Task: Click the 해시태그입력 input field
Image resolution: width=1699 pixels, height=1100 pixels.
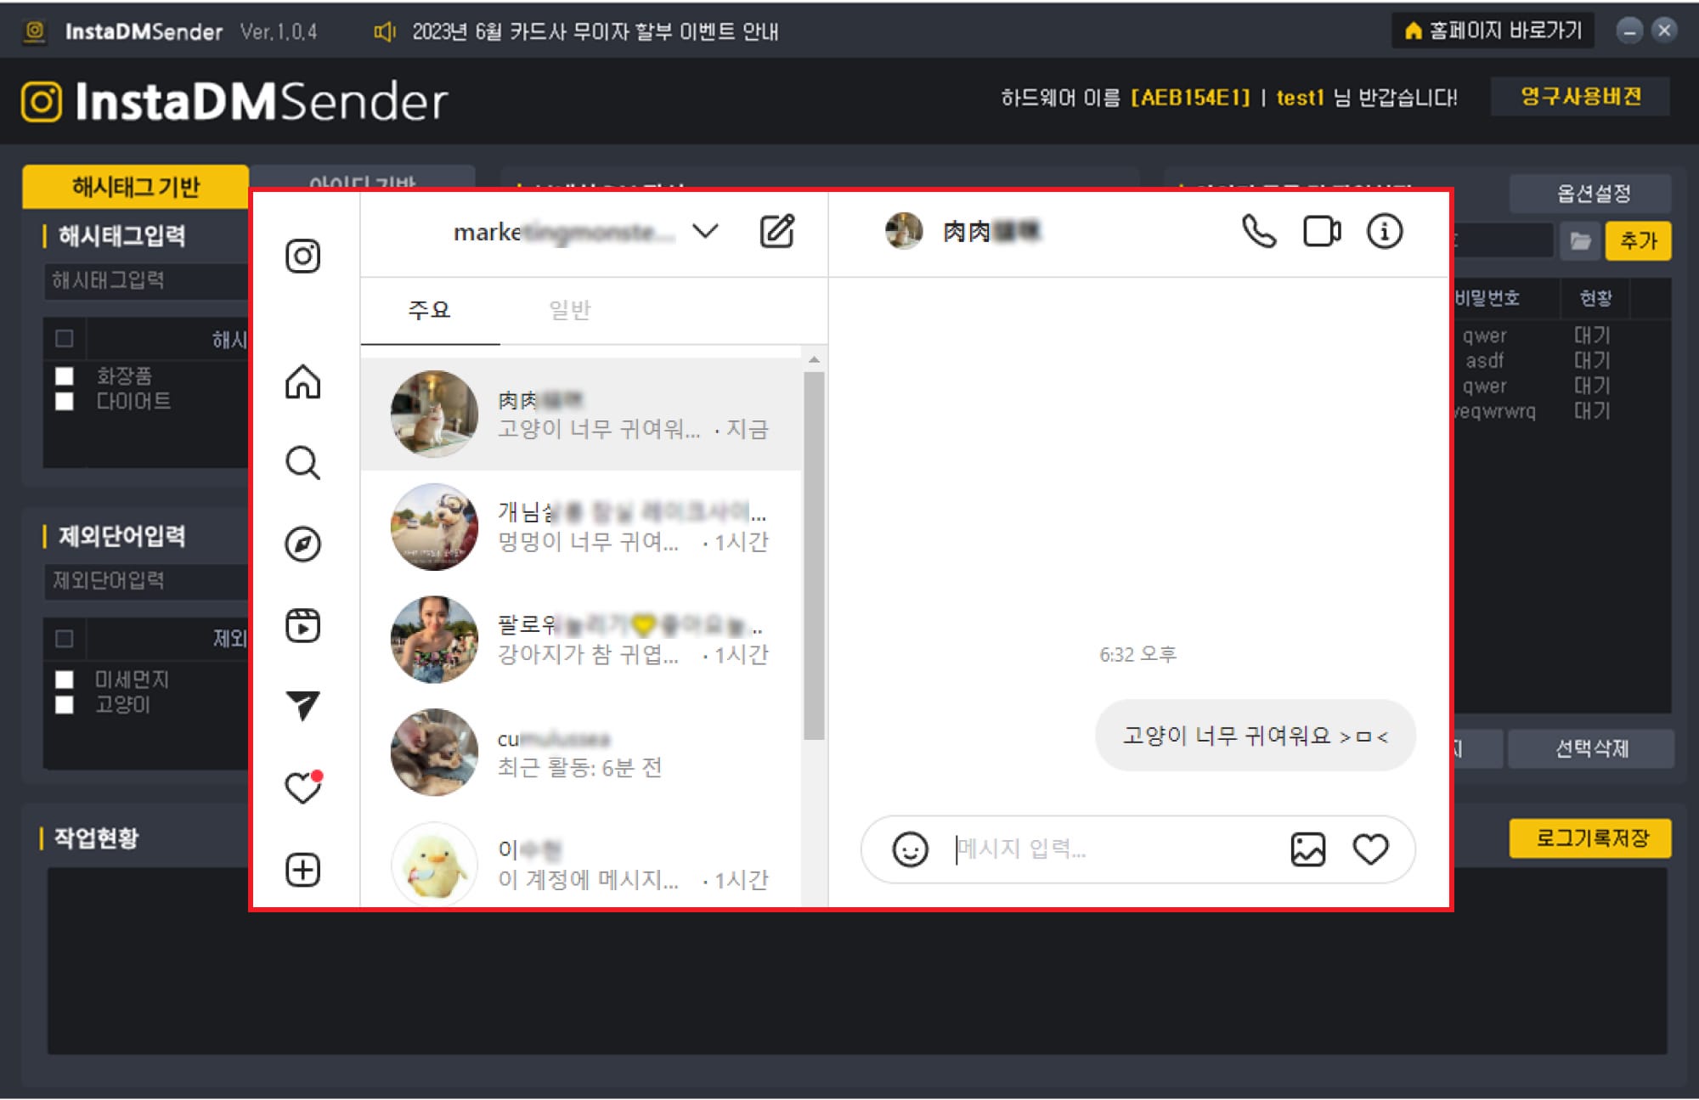Action: [x=146, y=280]
